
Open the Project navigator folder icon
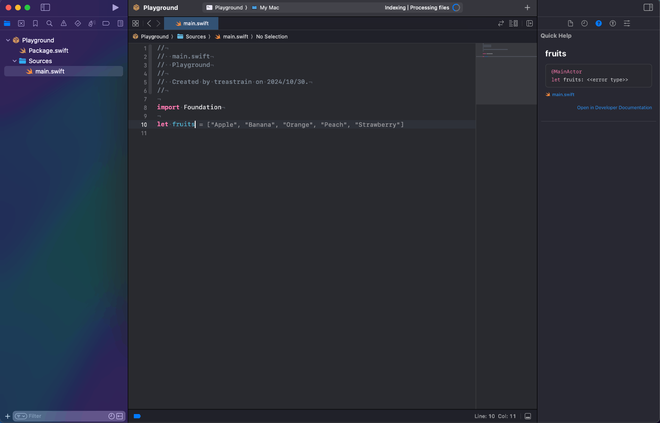click(7, 23)
